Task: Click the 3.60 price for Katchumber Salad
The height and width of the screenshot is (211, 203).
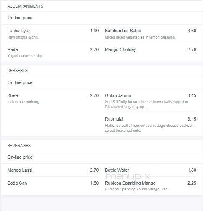Action: click(x=192, y=31)
